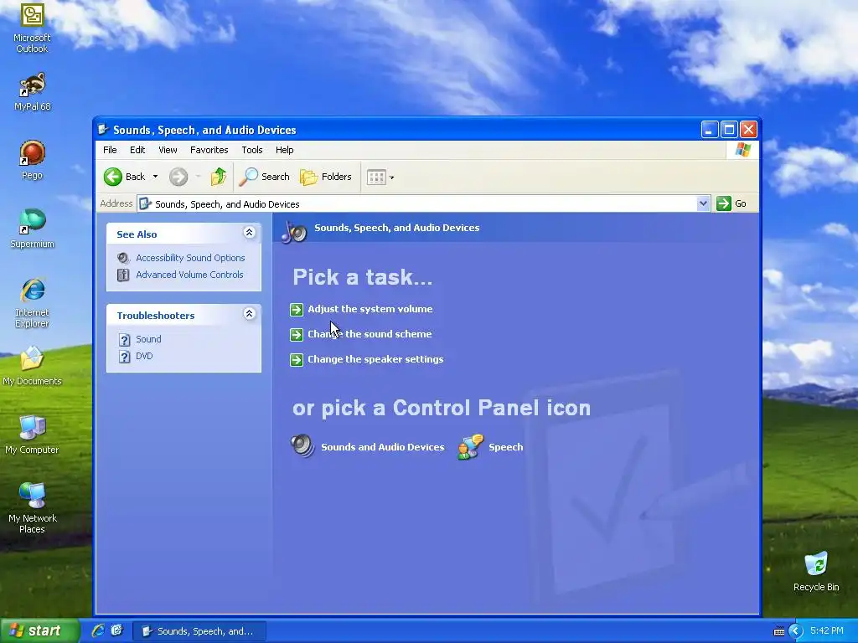
Task: Open the File menu
Action: (110, 150)
